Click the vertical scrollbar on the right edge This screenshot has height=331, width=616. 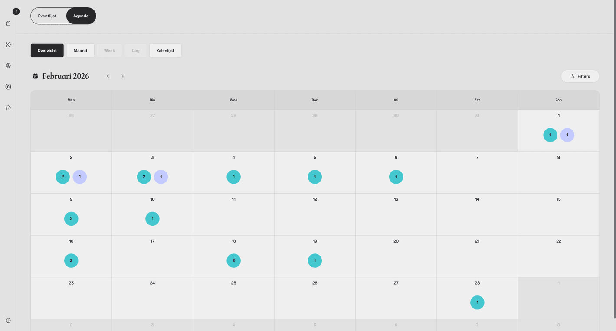coord(614,159)
